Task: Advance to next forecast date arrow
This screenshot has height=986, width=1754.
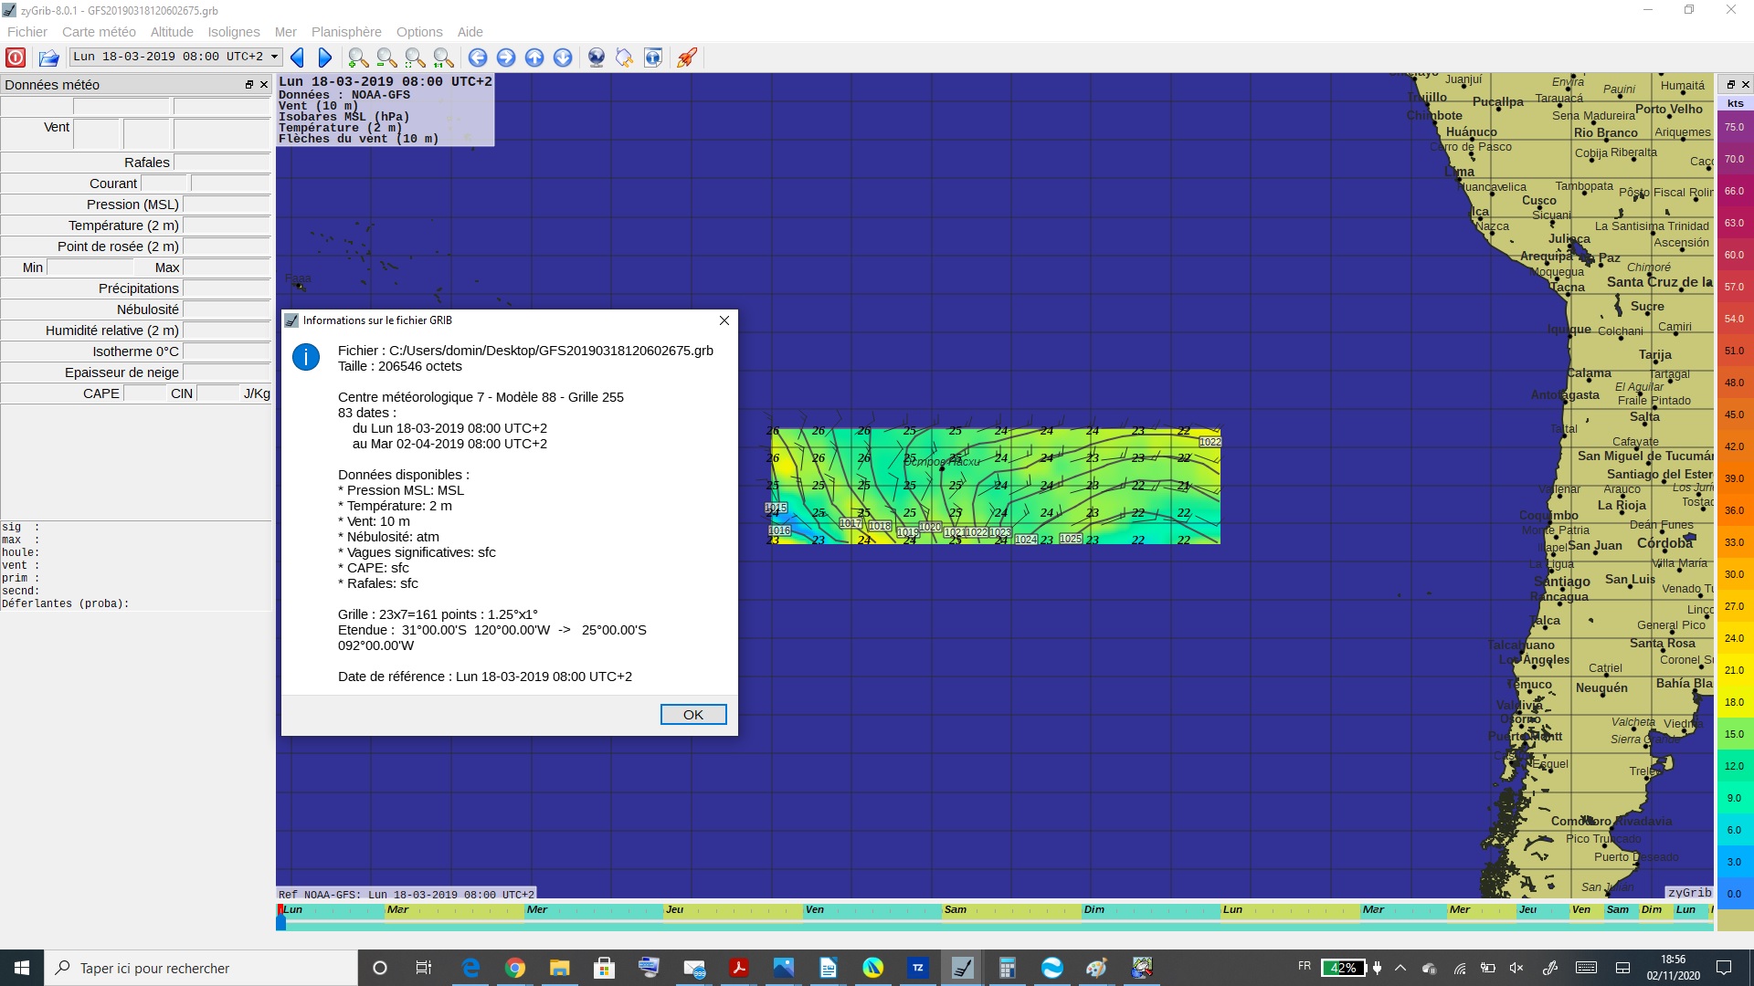Action: pyautogui.click(x=324, y=58)
